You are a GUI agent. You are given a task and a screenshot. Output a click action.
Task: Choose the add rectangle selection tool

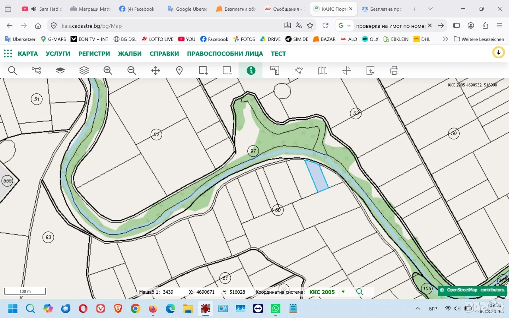click(203, 70)
